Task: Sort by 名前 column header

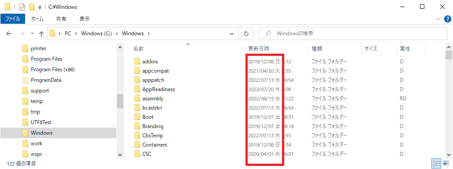Action: [138, 49]
